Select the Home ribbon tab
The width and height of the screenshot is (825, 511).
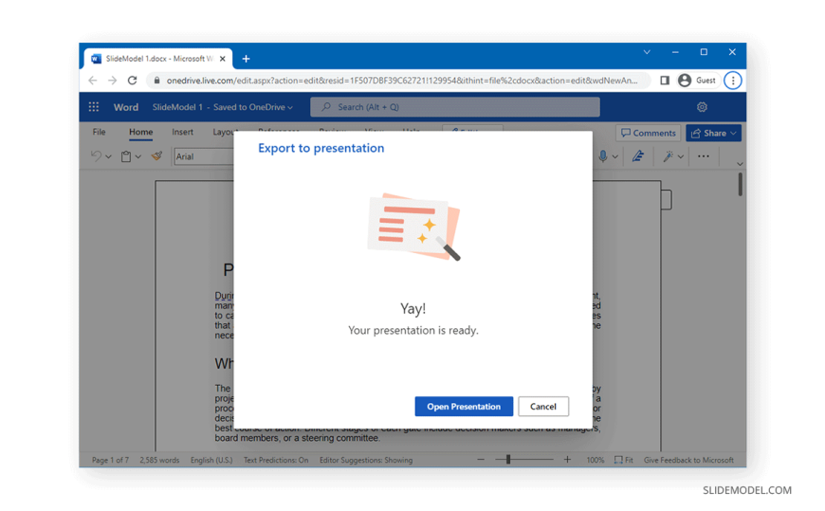[141, 132]
